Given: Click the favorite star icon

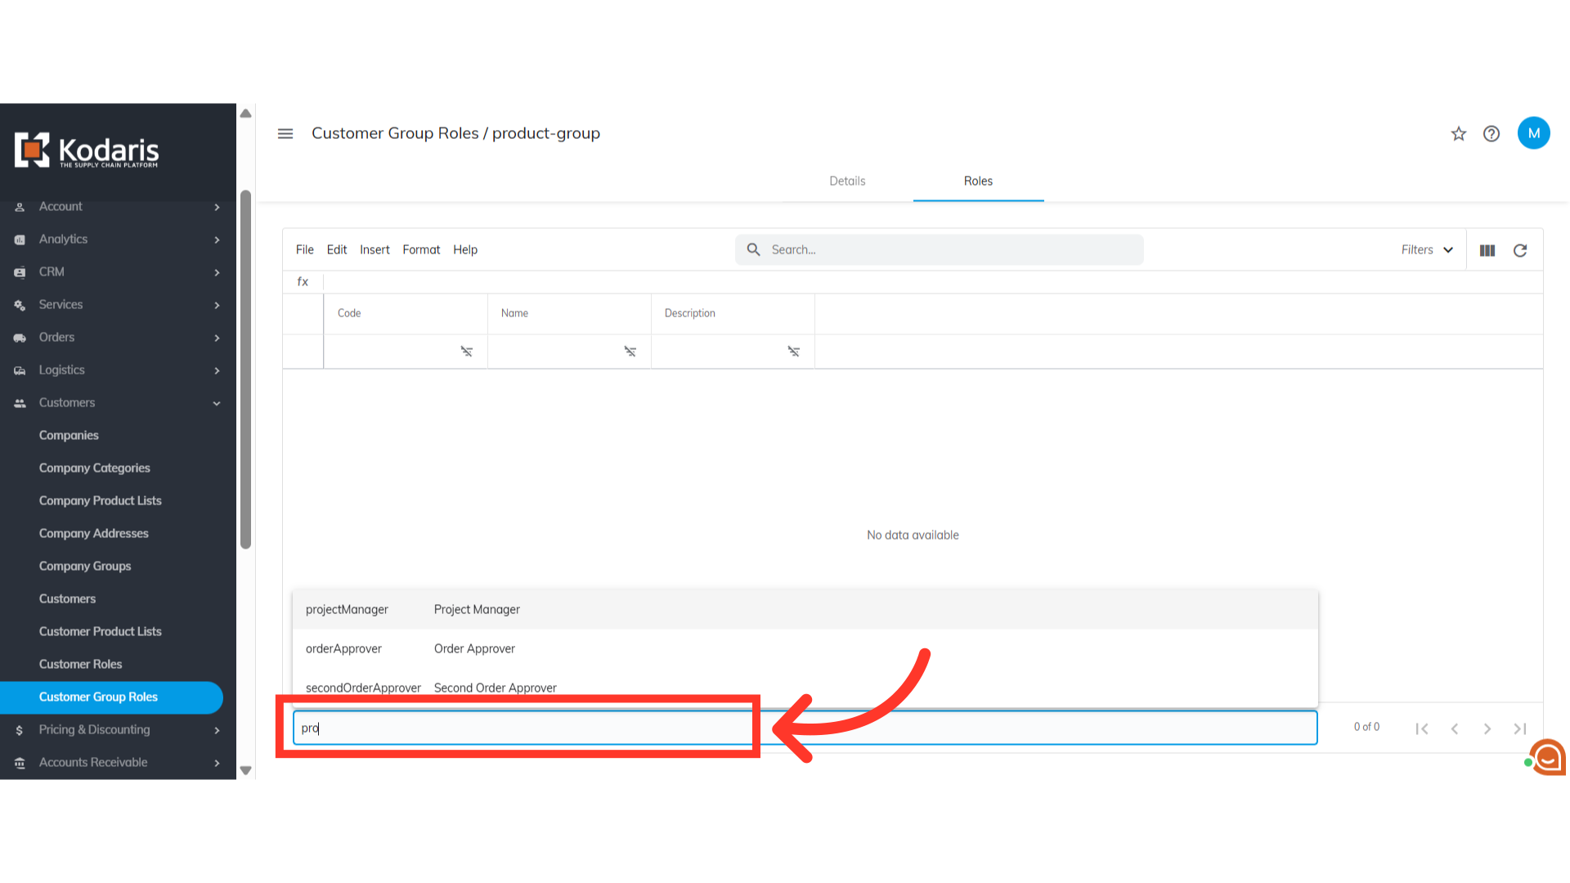Looking at the screenshot, I should [1459, 133].
